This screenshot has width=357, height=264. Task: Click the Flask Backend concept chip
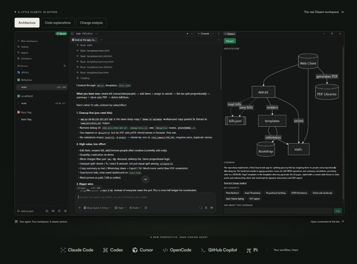click(x=232, y=193)
